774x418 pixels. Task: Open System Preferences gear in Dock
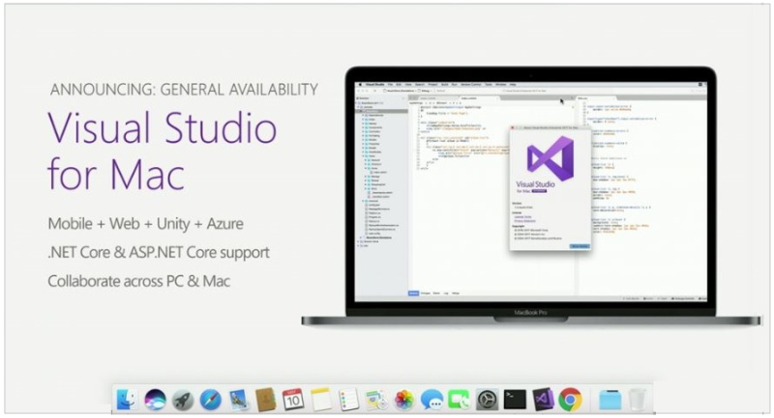488,400
